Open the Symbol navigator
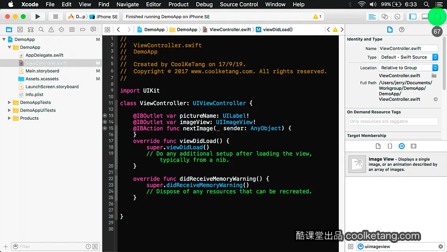Image resolution: width=447 pixels, height=252 pixels. tap(31, 30)
